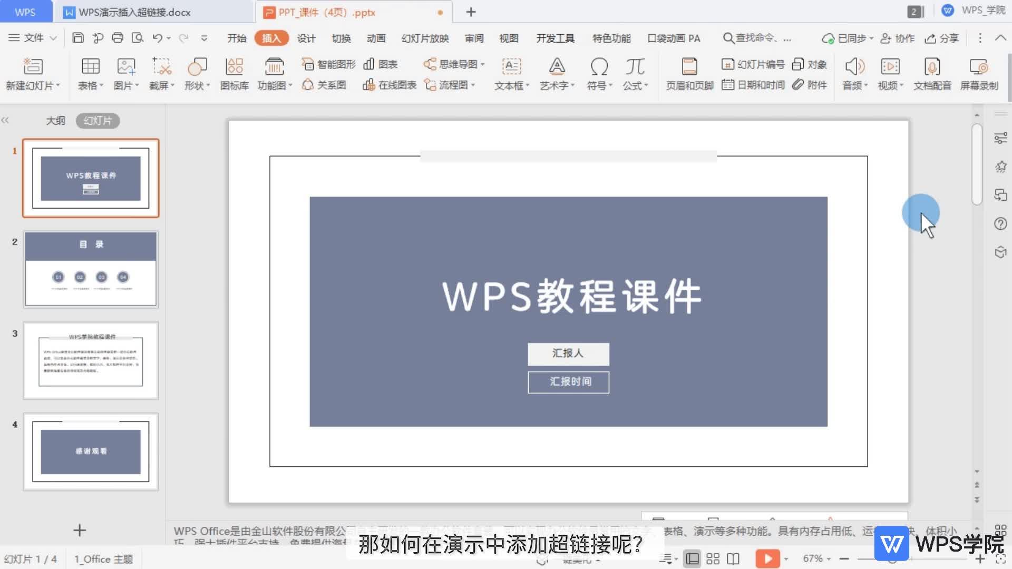Viewport: 1012px width, 569px height.
Task: Select the 幻灯片 thumbnails pane toggle
Action: [x=98, y=121]
